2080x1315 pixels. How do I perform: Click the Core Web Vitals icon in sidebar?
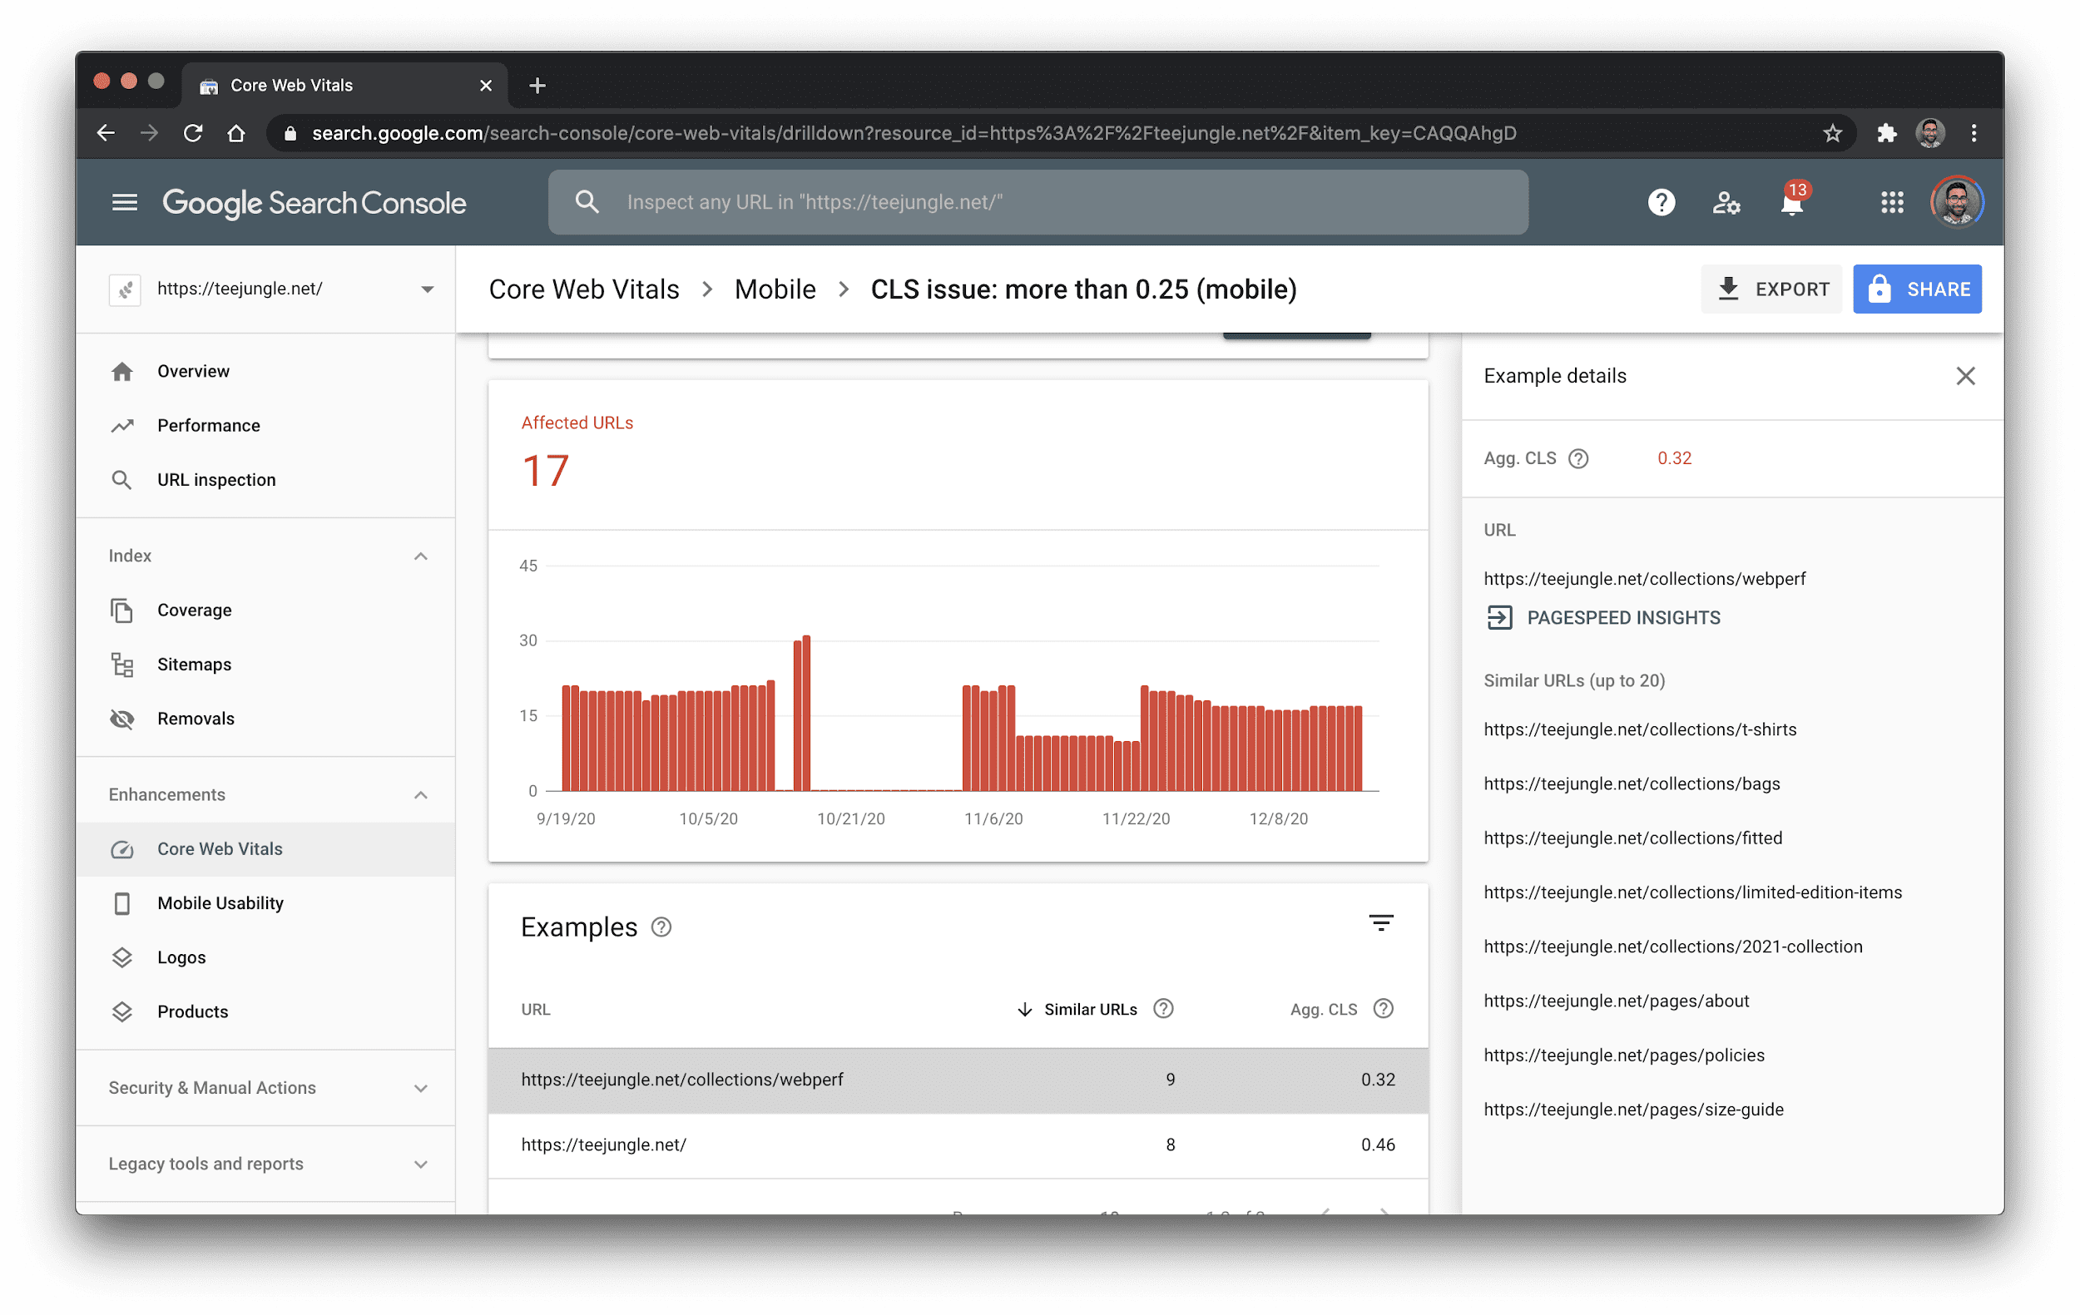tap(122, 848)
